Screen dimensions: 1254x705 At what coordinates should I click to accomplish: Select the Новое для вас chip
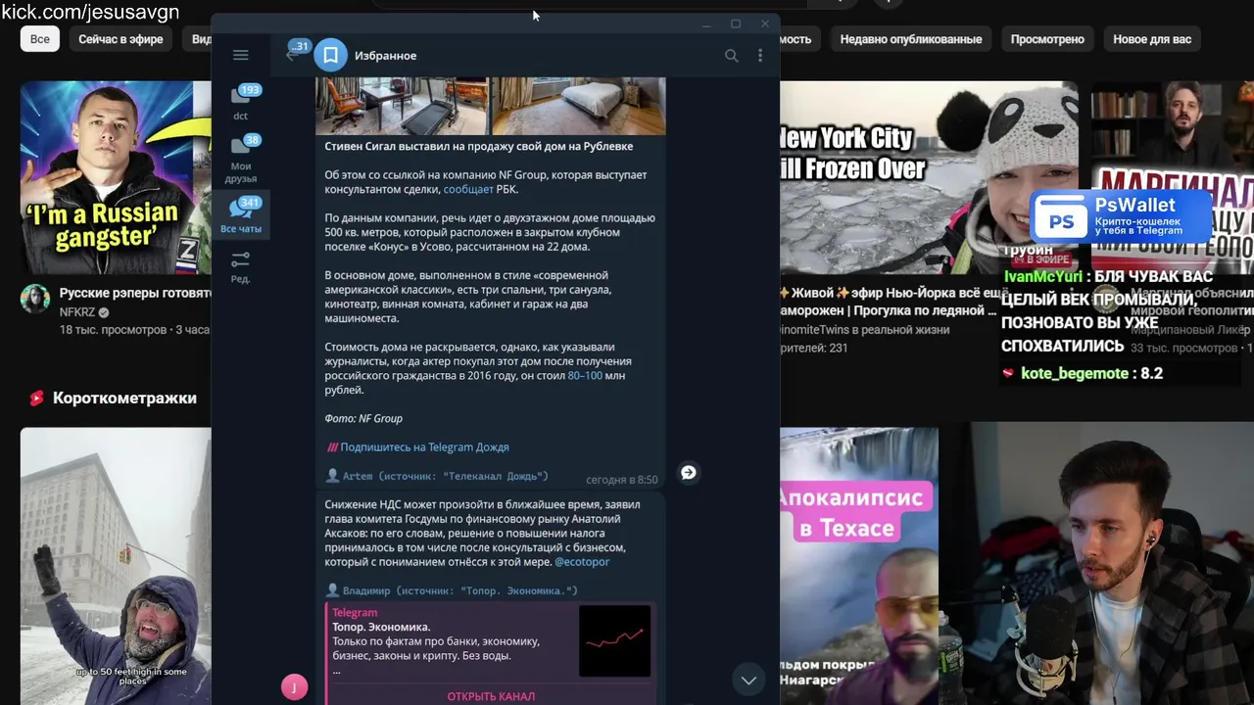1152,39
